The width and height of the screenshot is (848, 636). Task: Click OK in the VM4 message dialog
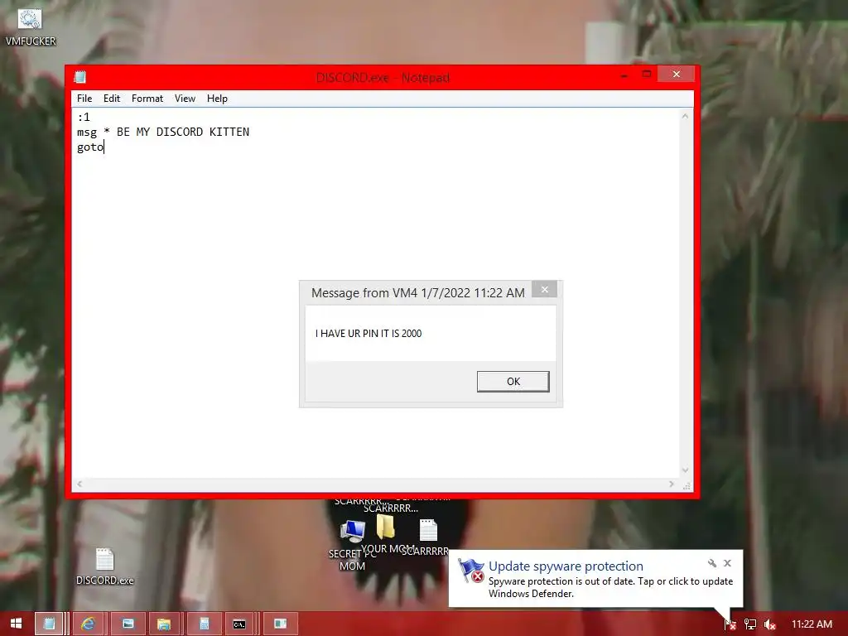[x=513, y=381]
